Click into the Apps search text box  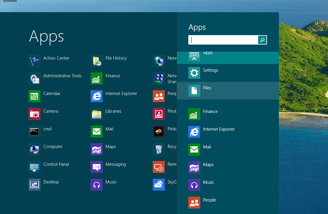[223, 40]
